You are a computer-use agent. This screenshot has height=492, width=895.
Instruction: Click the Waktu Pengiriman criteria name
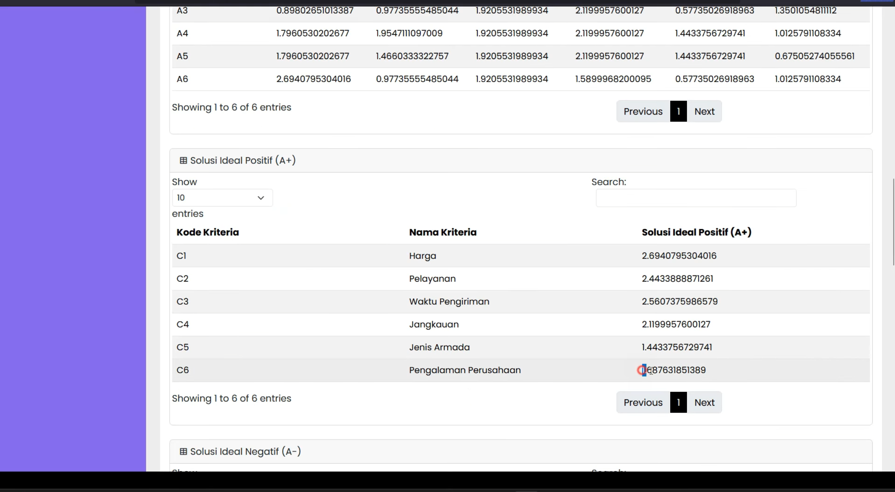449,302
